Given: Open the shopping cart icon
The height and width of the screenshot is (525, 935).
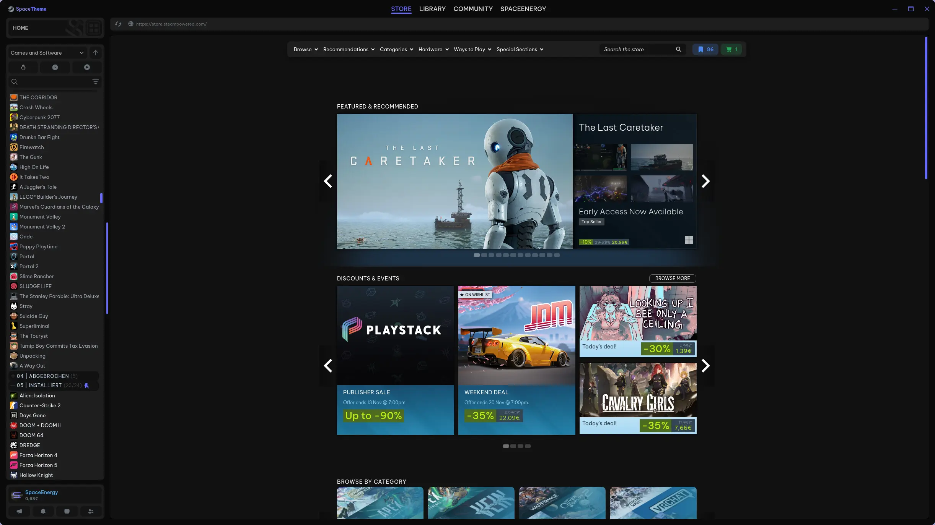Looking at the screenshot, I should click(x=731, y=49).
